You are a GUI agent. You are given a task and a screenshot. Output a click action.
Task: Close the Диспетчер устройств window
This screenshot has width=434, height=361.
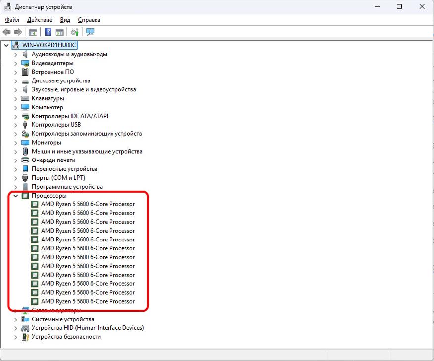point(422,6)
